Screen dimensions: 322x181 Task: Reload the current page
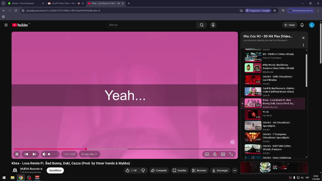pos(16,11)
